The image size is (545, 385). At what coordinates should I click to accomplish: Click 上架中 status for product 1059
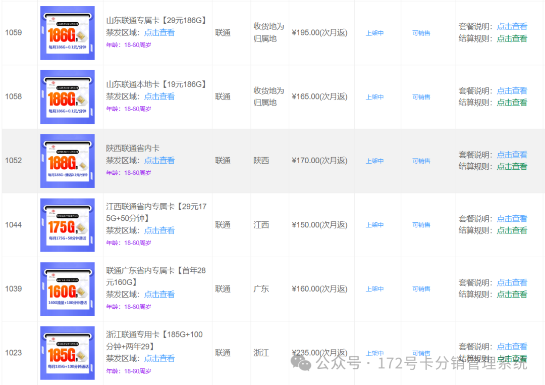coord(374,33)
